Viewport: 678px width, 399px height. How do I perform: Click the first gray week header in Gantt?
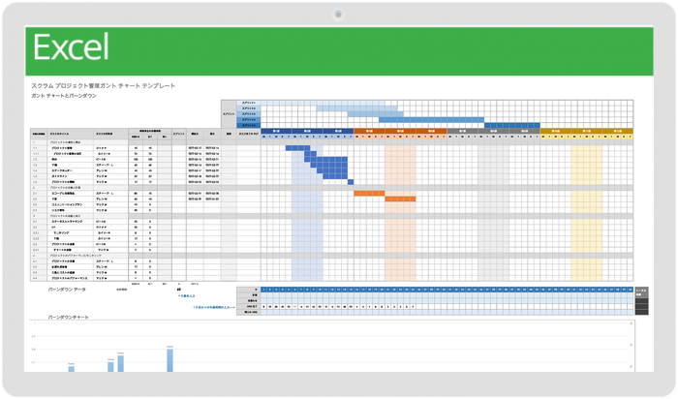click(463, 131)
